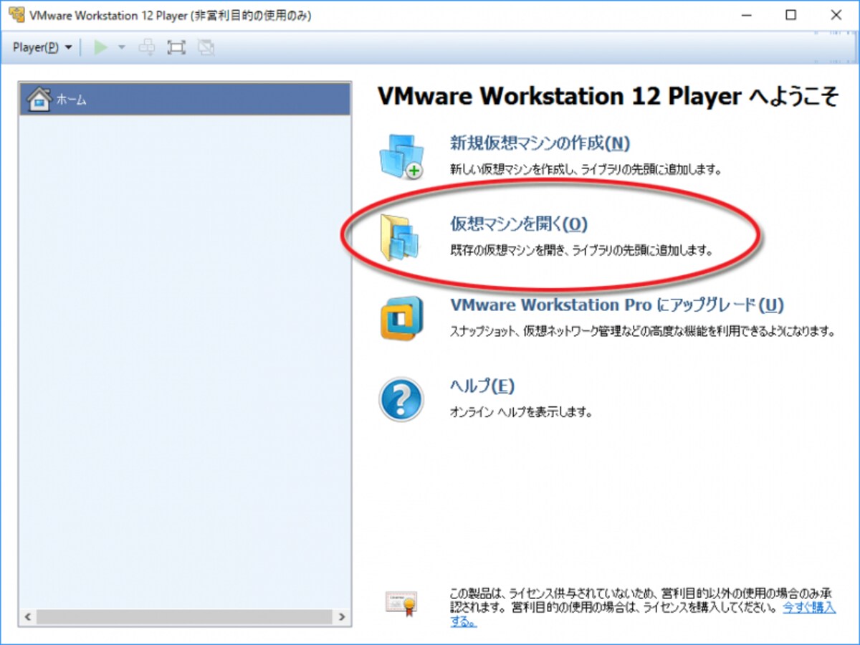Click the 新規仮想マシンの作成(N) link
This screenshot has width=860, height=645.
540,143
